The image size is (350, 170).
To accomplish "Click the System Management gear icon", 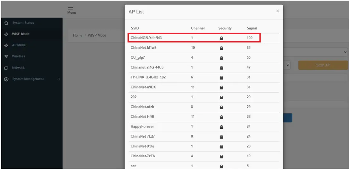I will click(5, 79).
